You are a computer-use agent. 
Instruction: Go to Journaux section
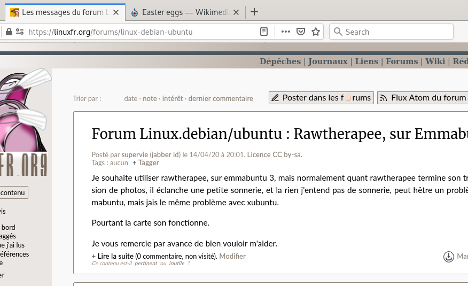click(327, 61)
